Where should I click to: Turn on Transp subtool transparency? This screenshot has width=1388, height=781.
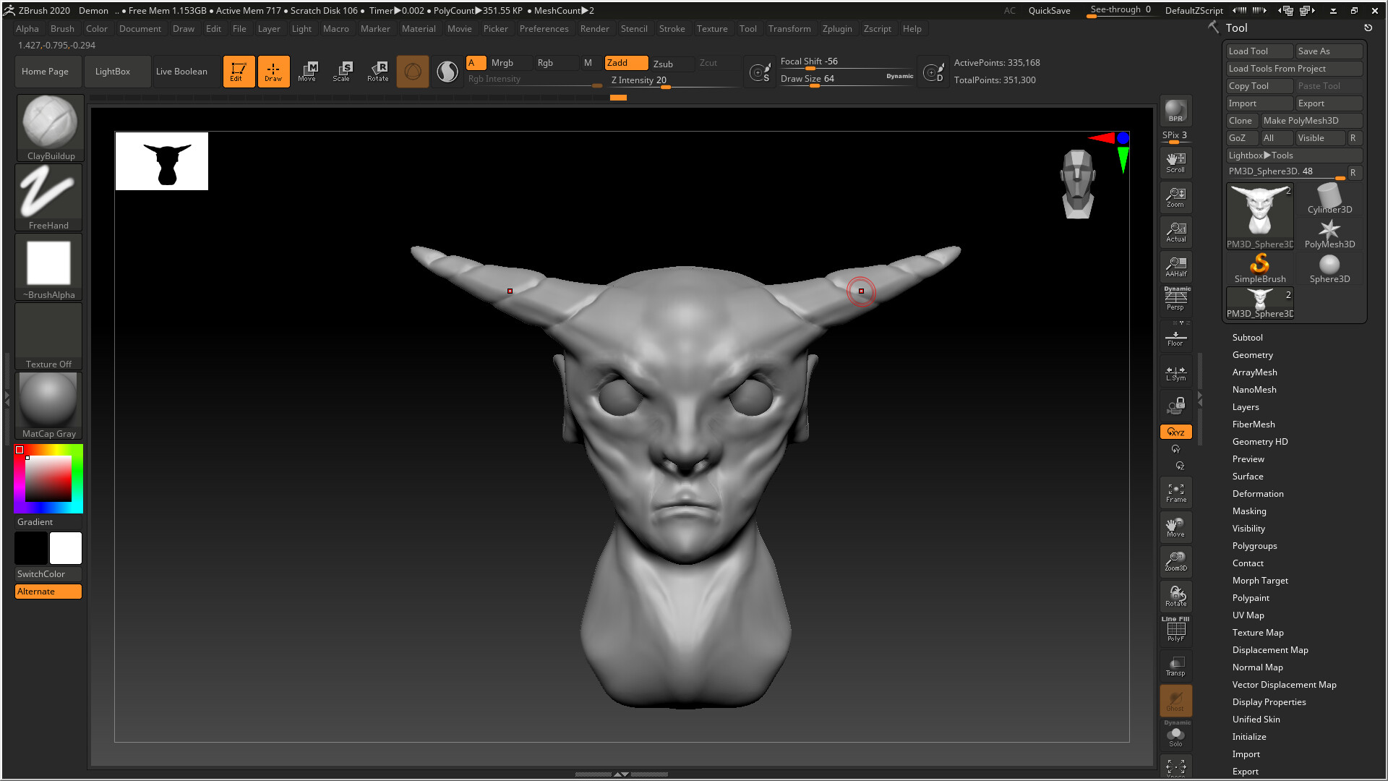tap(1175, 665)
